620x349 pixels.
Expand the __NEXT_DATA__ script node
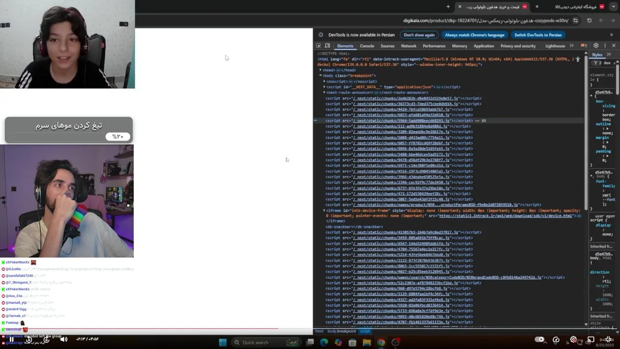pos(325,87)
